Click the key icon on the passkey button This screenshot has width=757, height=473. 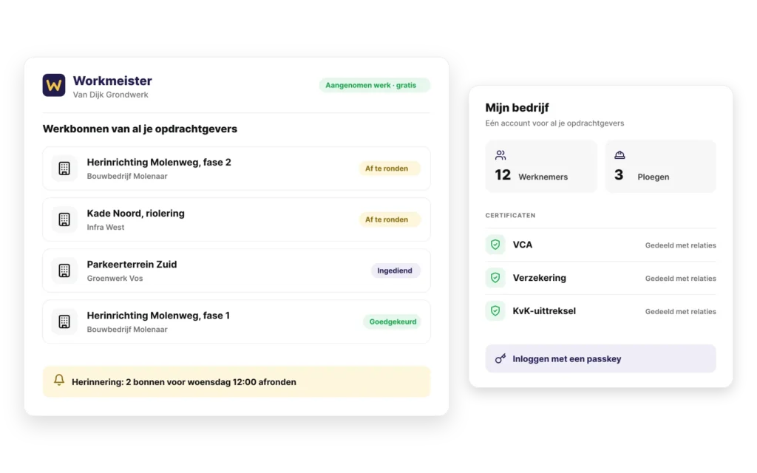click(x=500, y=358)
